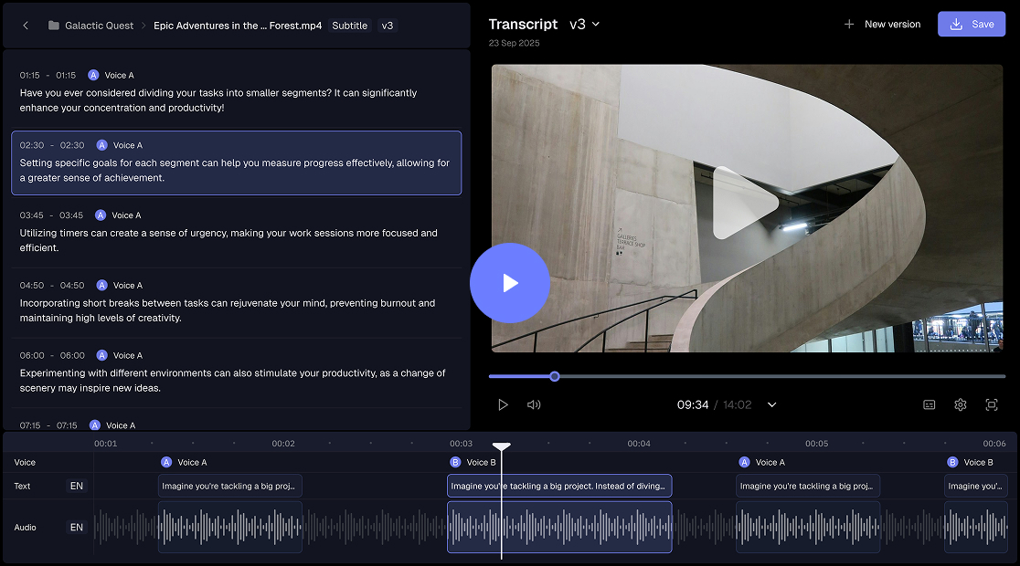Open the subtitles/captions panel icon
1020x566 pixels.
pos(929,404)
